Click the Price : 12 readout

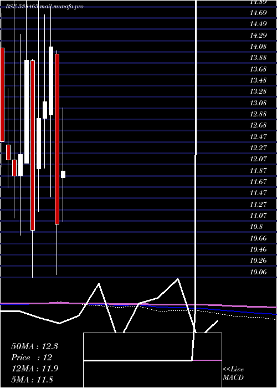(x=32, y=358)
